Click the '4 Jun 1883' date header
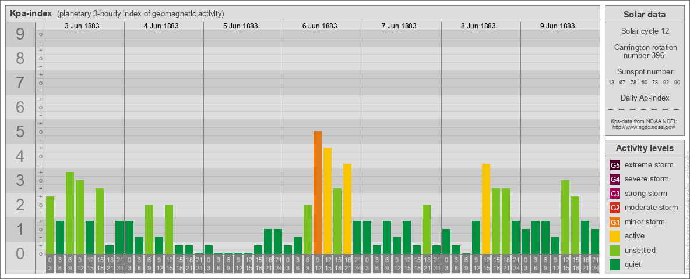Viewport: 690px width, 279px height. [161, 26]
